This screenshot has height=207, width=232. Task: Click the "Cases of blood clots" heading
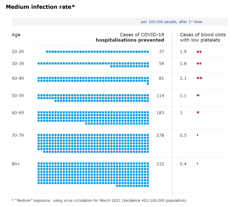tap(203, 35)
